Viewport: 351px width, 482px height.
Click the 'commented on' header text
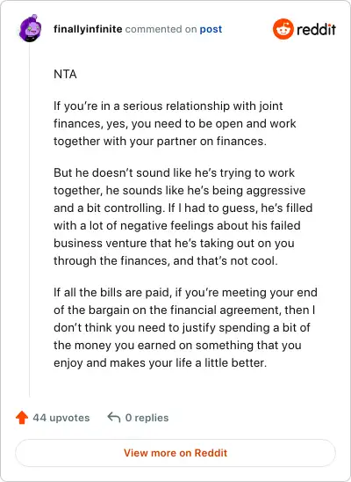pos(161,29)
